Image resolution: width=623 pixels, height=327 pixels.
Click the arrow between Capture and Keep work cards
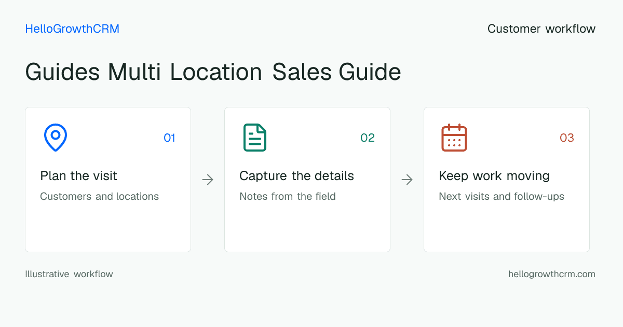[407, 180]
